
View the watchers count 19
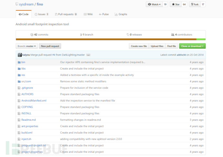point(165,5)
